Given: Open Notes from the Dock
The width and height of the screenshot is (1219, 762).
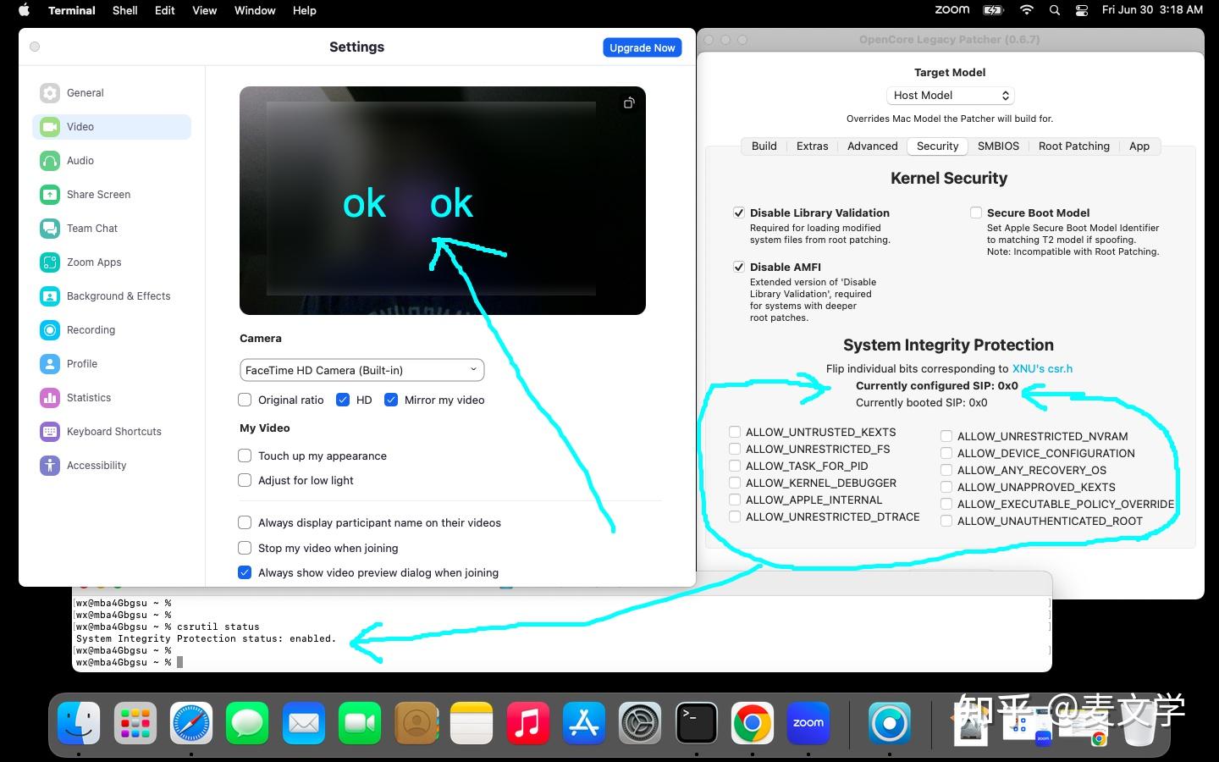Looking at the screenshot, I should (x=472, y=724).
